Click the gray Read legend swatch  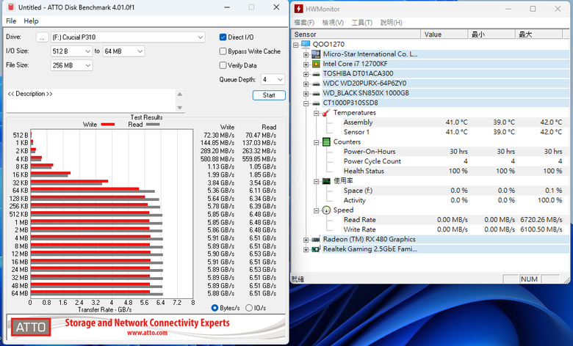[153, 125]
